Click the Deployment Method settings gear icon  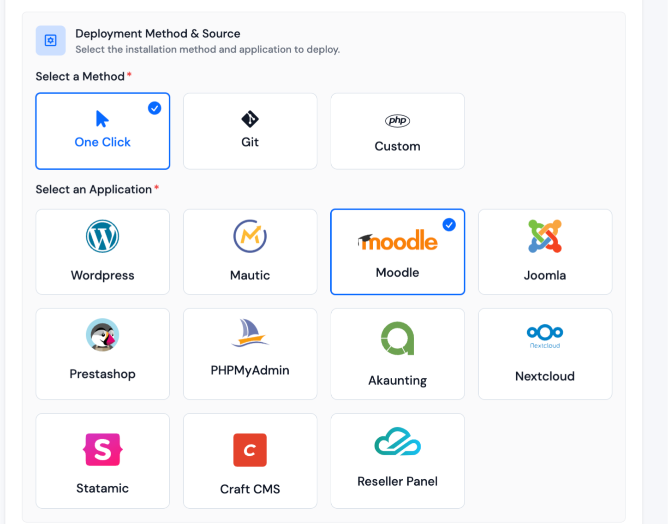[50, 40]
